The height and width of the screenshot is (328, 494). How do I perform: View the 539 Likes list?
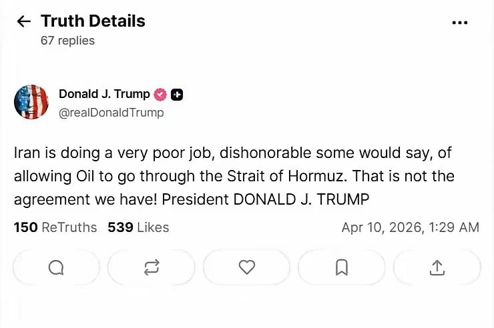click(138, 227)
